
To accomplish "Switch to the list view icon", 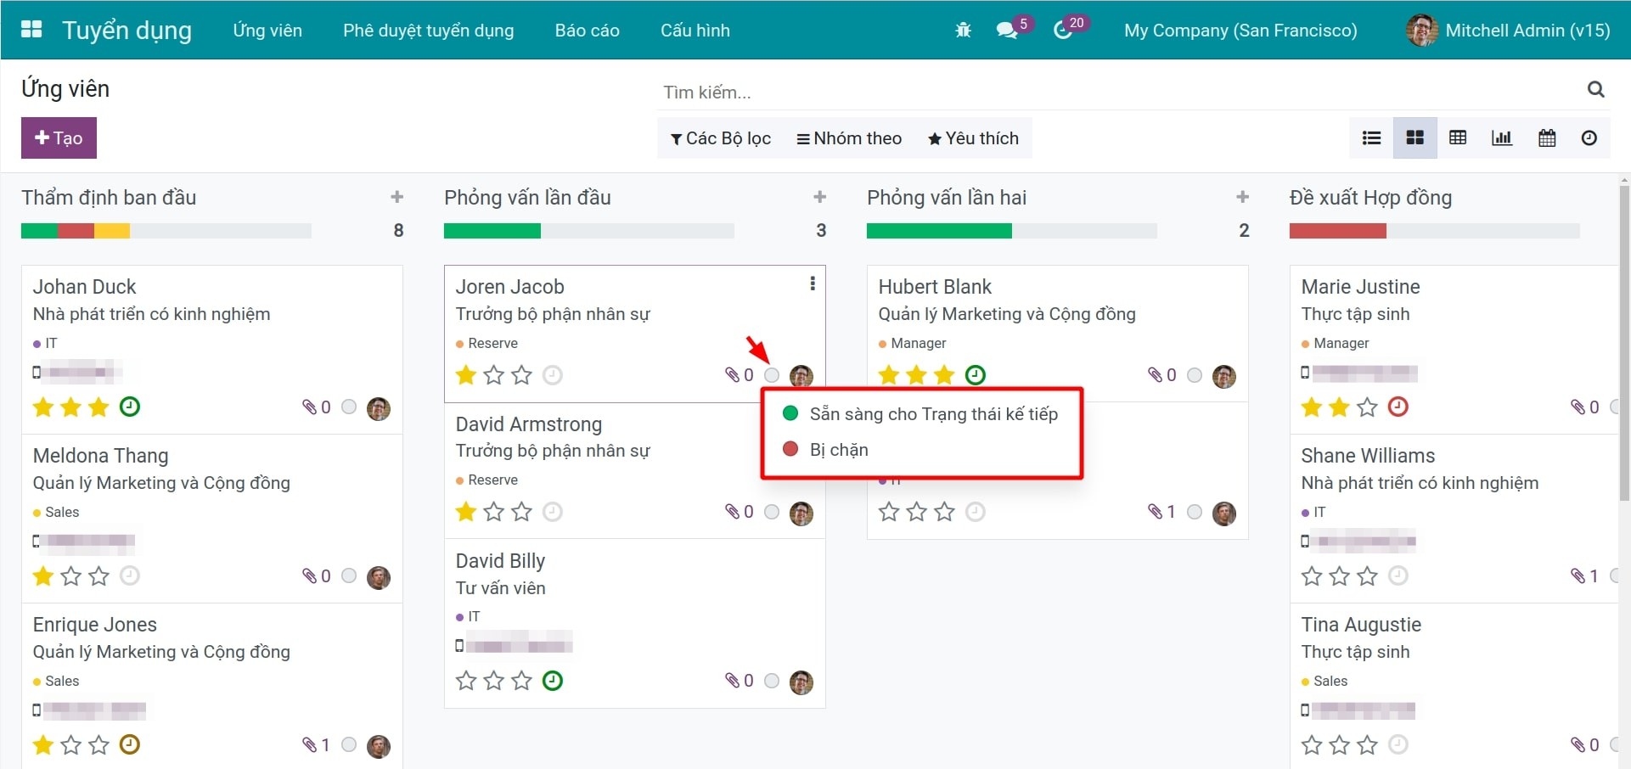I will click(1371, 138).
